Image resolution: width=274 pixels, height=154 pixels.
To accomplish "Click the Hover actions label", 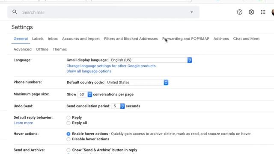I will coord(26,134).
